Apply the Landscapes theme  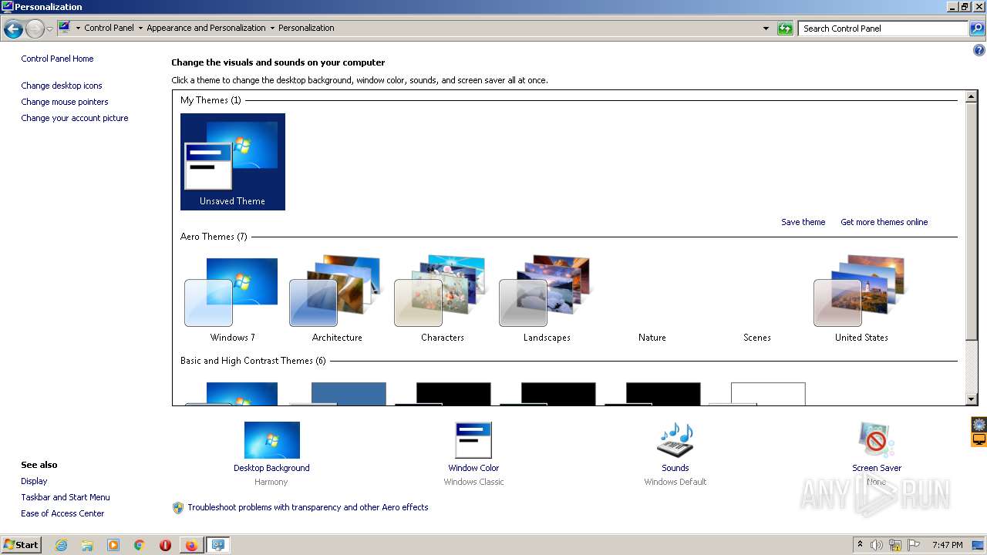[x=547, y=298]
